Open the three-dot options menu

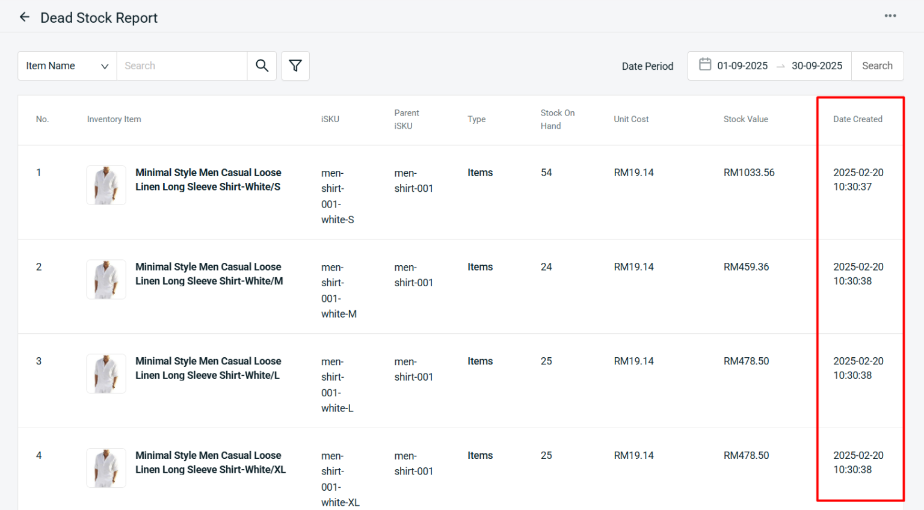(890, 16)
